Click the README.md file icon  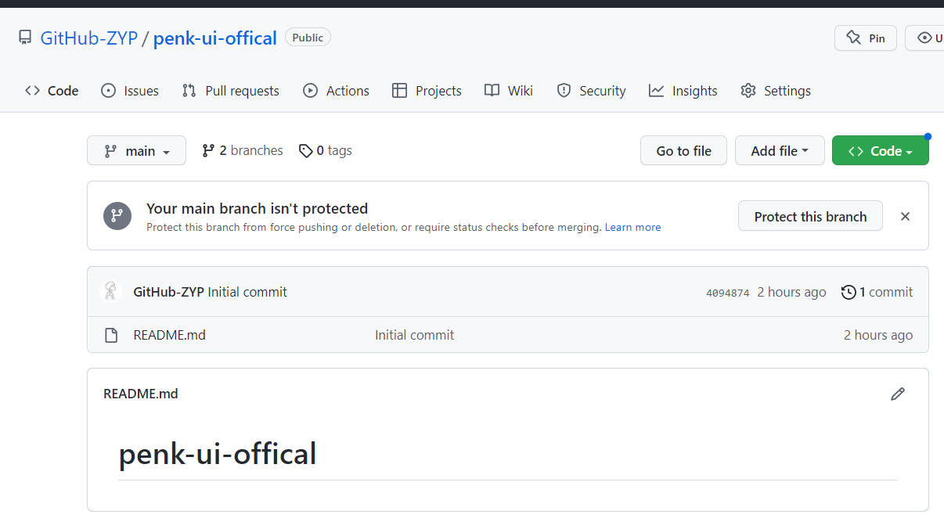111,335
